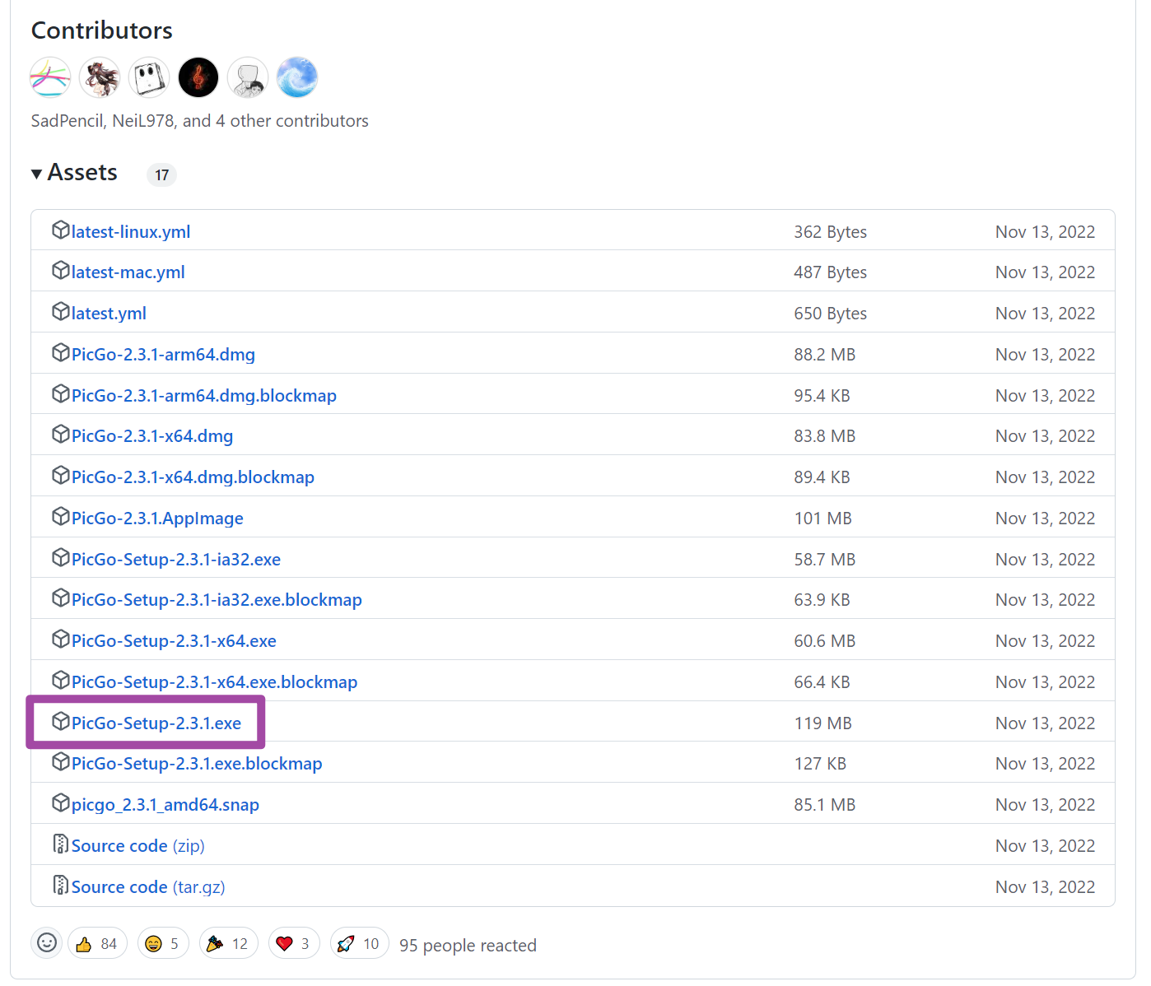Open the blue wave contributor avatar
This screenshot has height=986, width=1151.
pyautogui.click(x=297, y=77)
